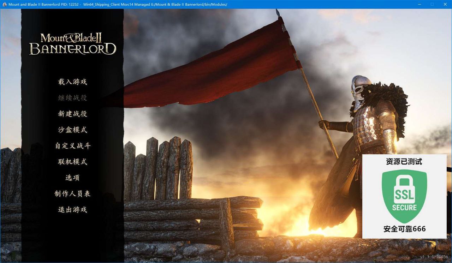Select 联机模式 multiplayer mode
The image size is (452, 263).
(x=72, y=162)
